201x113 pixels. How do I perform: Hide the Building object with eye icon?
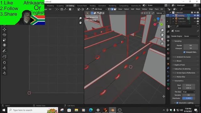click(195, 15)
